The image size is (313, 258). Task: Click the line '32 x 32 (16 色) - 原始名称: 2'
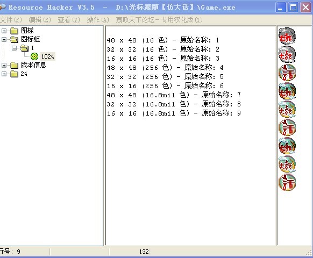[x=163, y=49]
